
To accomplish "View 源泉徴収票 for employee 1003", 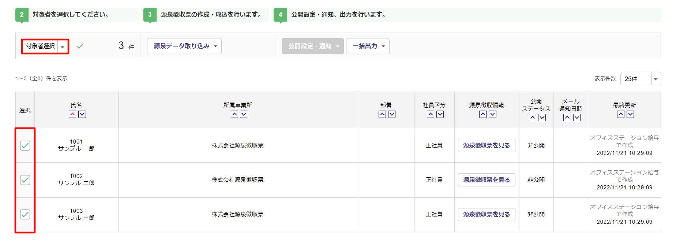I will click(486, 214).
